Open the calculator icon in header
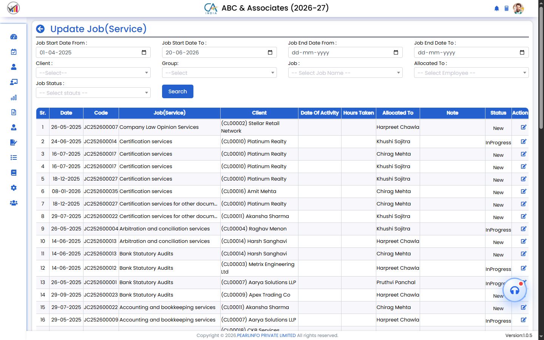 (x=507, y=8)
